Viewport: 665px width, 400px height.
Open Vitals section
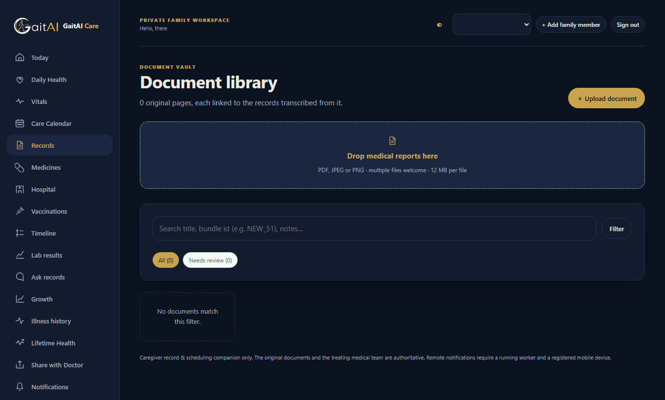(x=60, y=101)
